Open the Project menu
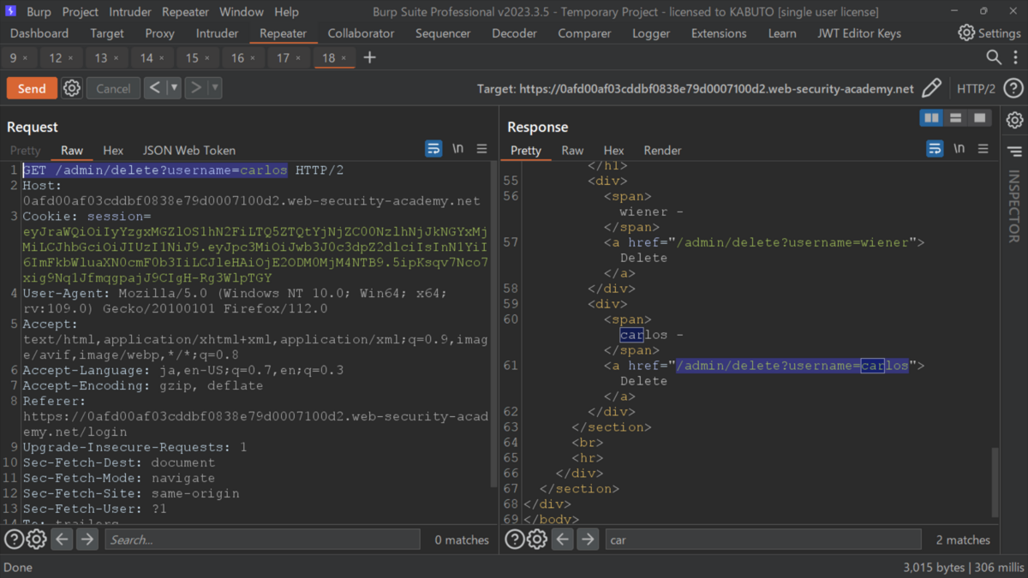1028x578 pixels. click(x=81, y=12)
